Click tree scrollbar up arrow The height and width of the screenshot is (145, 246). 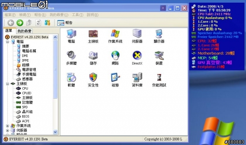click(55, 37)
